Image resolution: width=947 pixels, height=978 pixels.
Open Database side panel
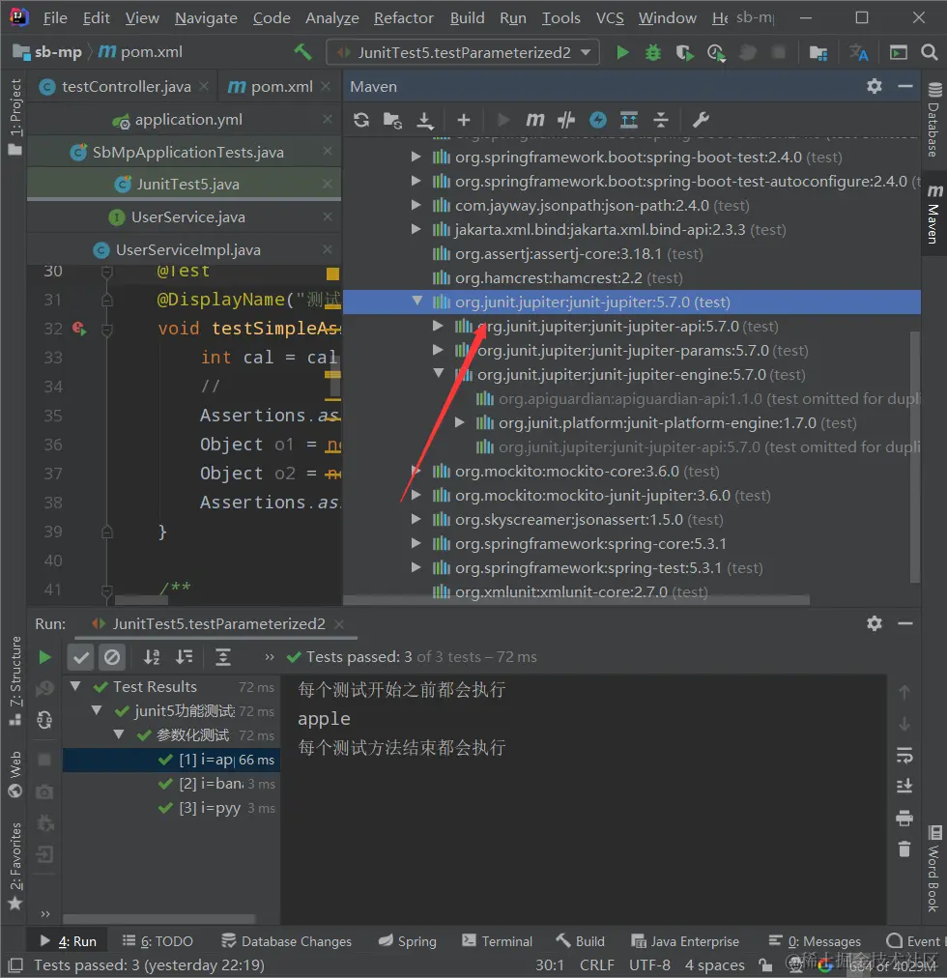[933, 119]
